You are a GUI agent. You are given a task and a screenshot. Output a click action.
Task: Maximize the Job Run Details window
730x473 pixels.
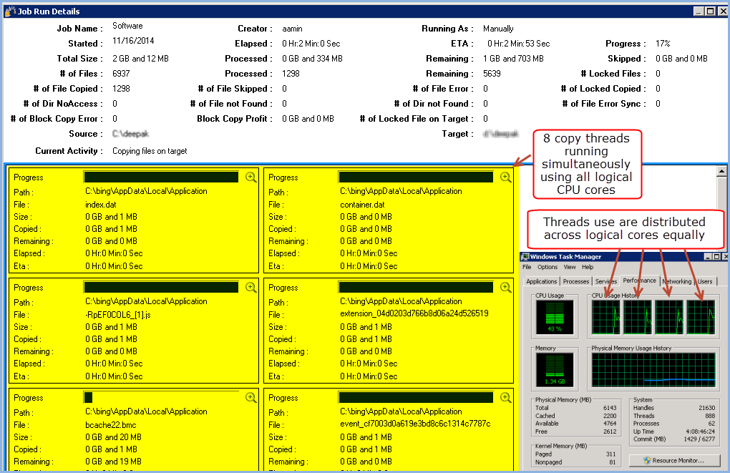(x=711, y=11)
